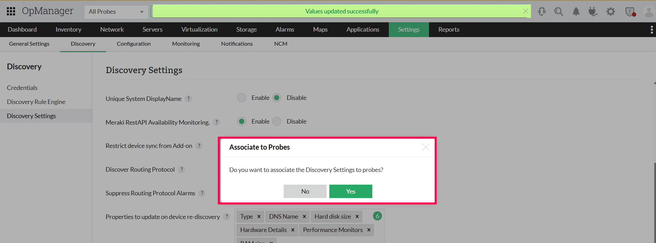Show help for Properties to update

227,217
